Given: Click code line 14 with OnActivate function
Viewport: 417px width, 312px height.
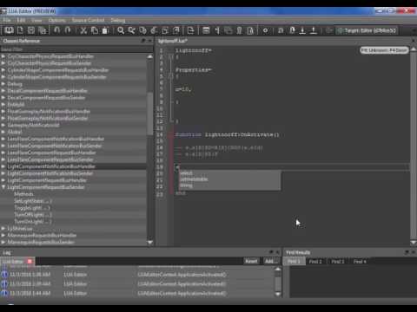Looking at the screenshot, I should click(228, 135).
